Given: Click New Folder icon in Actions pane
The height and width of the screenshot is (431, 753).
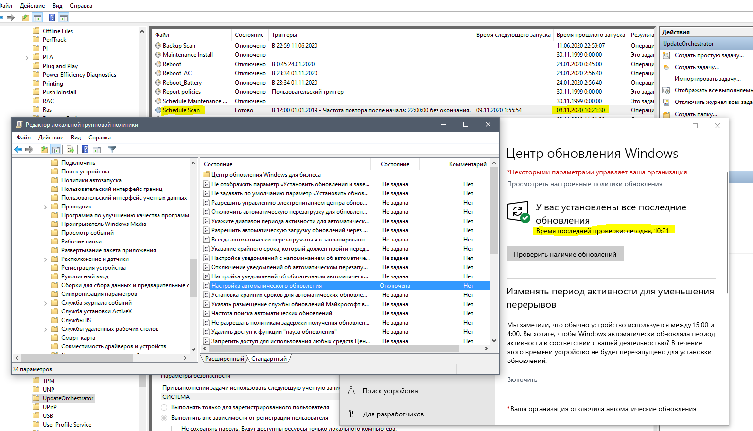Looking at the screenshot, I should coord(666,114).
